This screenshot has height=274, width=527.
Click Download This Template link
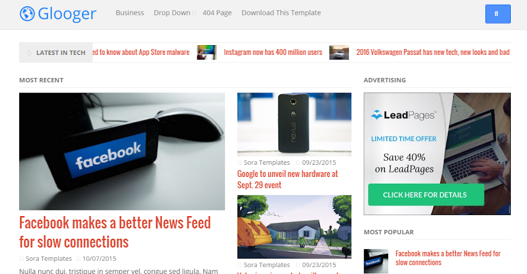click(x=281, y=13)
